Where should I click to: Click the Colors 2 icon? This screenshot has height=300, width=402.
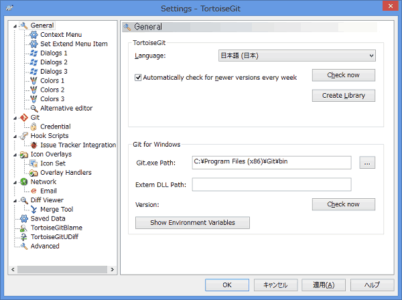[x=33, y=90]
